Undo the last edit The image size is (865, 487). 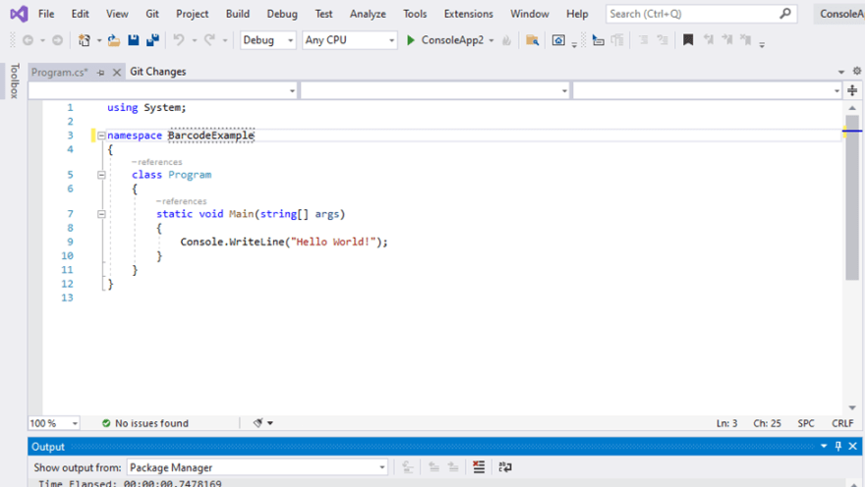(179, 40)
